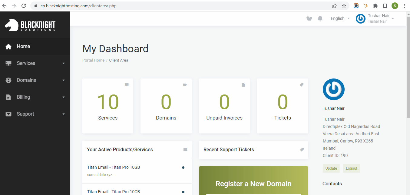Viewport: 410px width, 195px height.
Task: Click the tag icon in Domains card corner
Action: coord(185,85)
